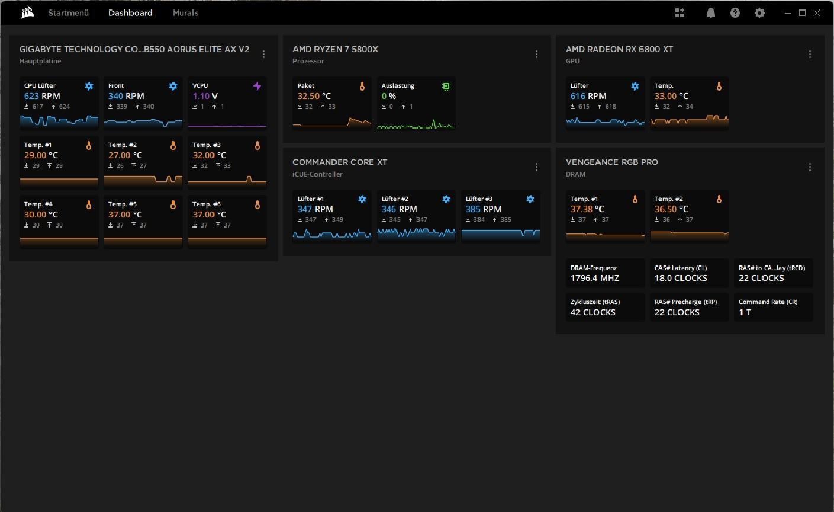Click the 1.10 V VCPU value
This screenshot has height=512, width=834.
(x=205, y=96)
